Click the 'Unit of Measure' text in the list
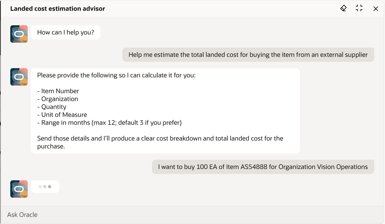This screenshot has width=385, height=224. click(x=64, y=115)
